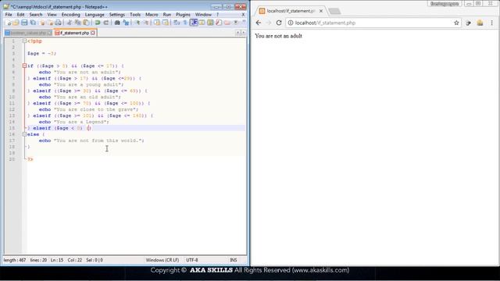Create a new file in Notepad++ toolbar
The image size is (500, 281).
(8, 23)
